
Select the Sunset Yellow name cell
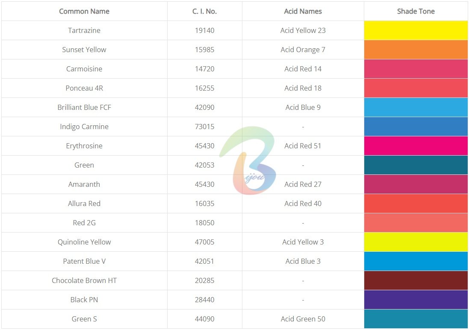(84, 50)
